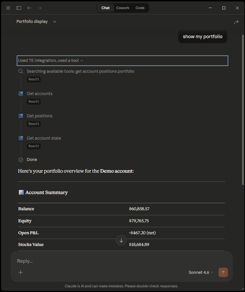The height and width of the screenshot is (292, 245).
Task: Open the share conversation icon
Action: pos(236,22)
